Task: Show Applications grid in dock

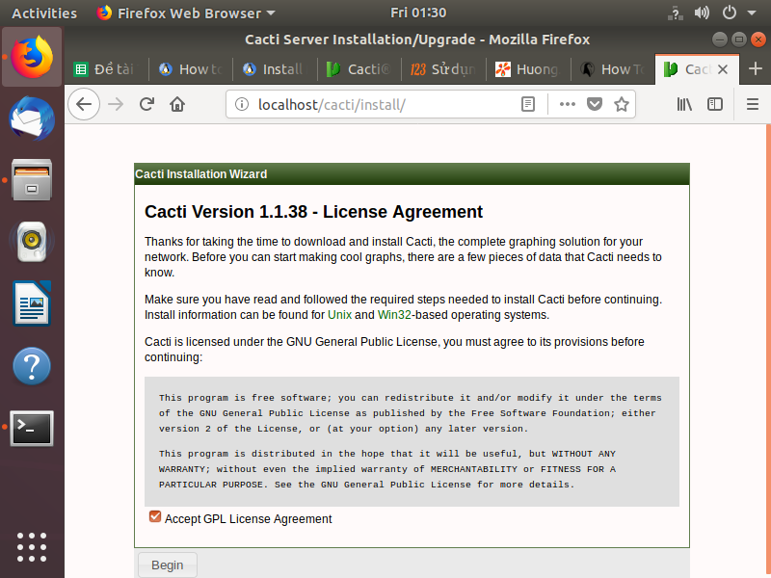Action: pyautogui.click(x=32, y=547)
